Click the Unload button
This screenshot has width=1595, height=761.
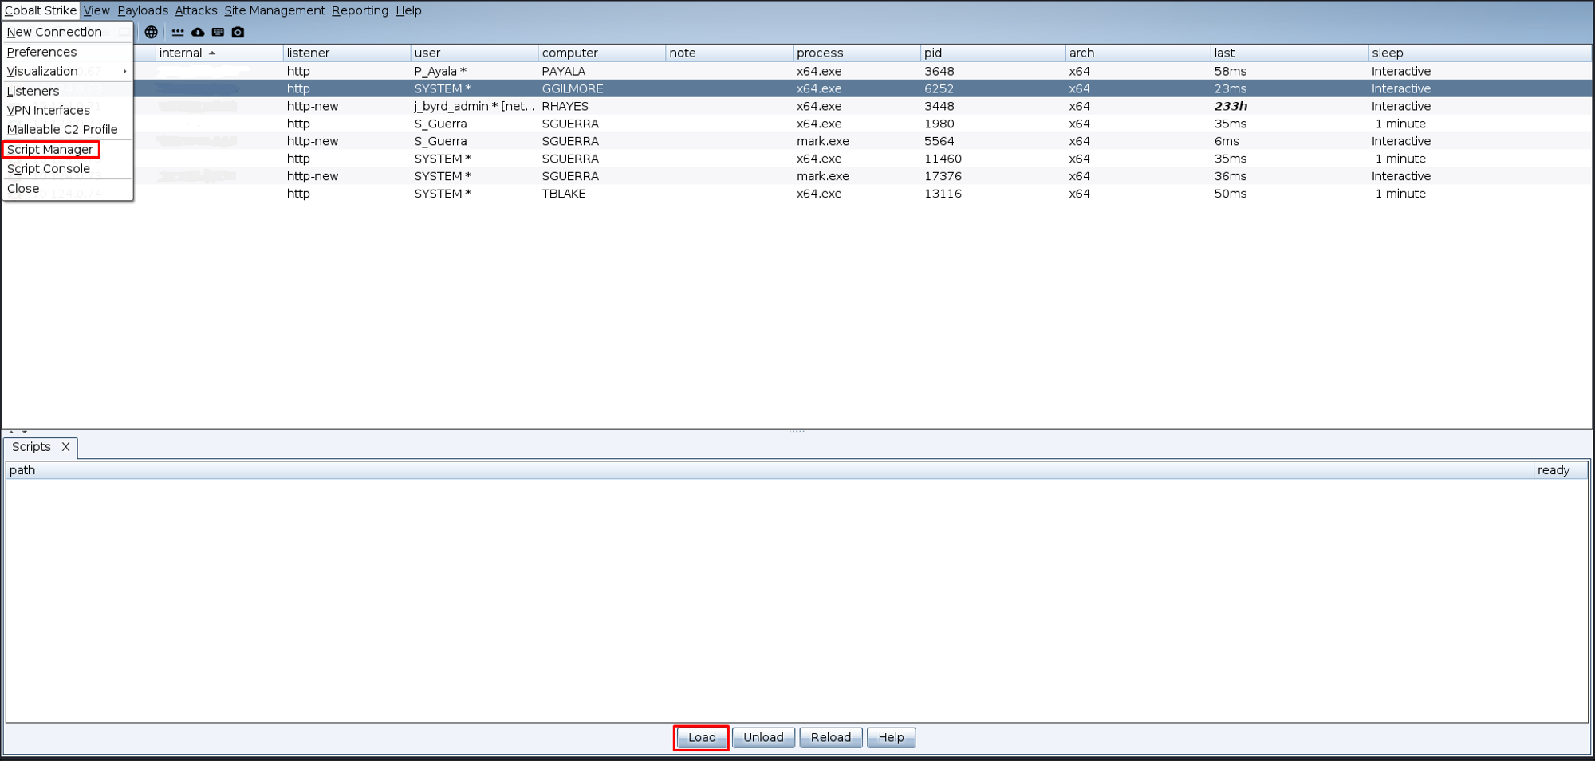(763, 738)
